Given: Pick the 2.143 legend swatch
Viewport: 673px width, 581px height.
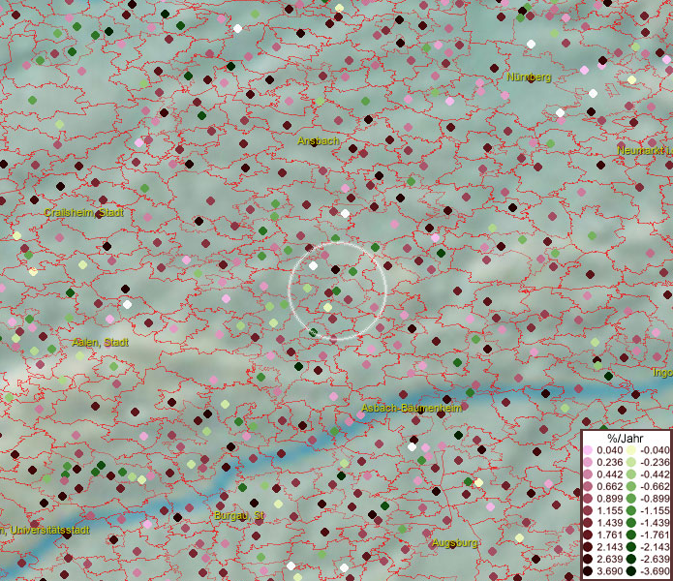Looking at the screenshot, I should coord(588,547).
